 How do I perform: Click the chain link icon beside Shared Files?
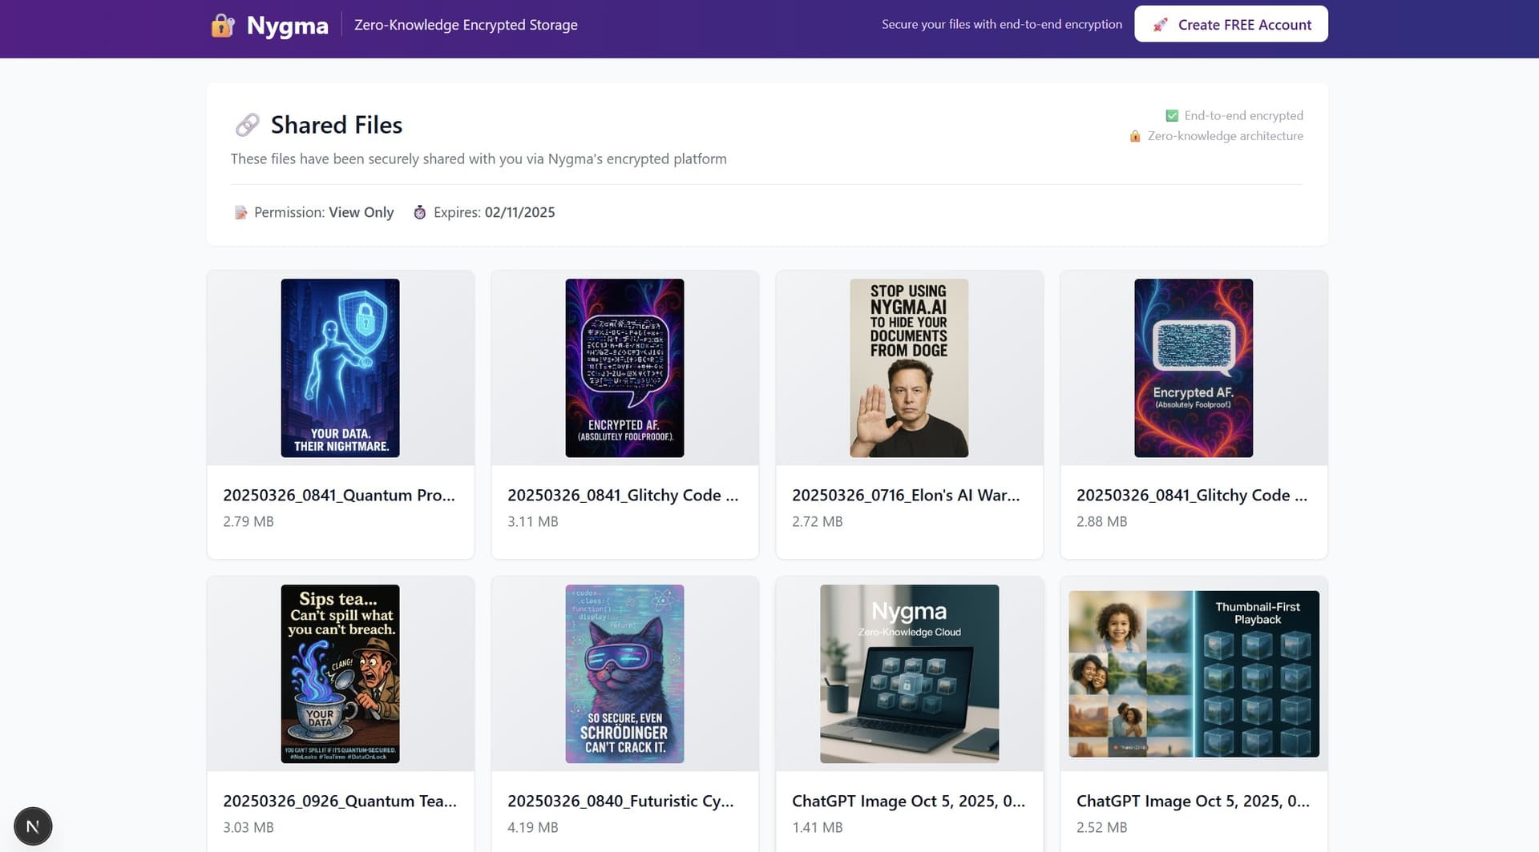[247, 125]
